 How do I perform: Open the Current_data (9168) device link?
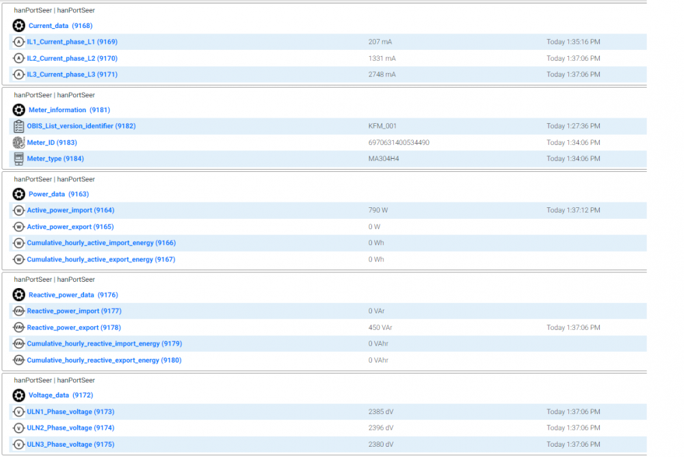pos(60,26)
